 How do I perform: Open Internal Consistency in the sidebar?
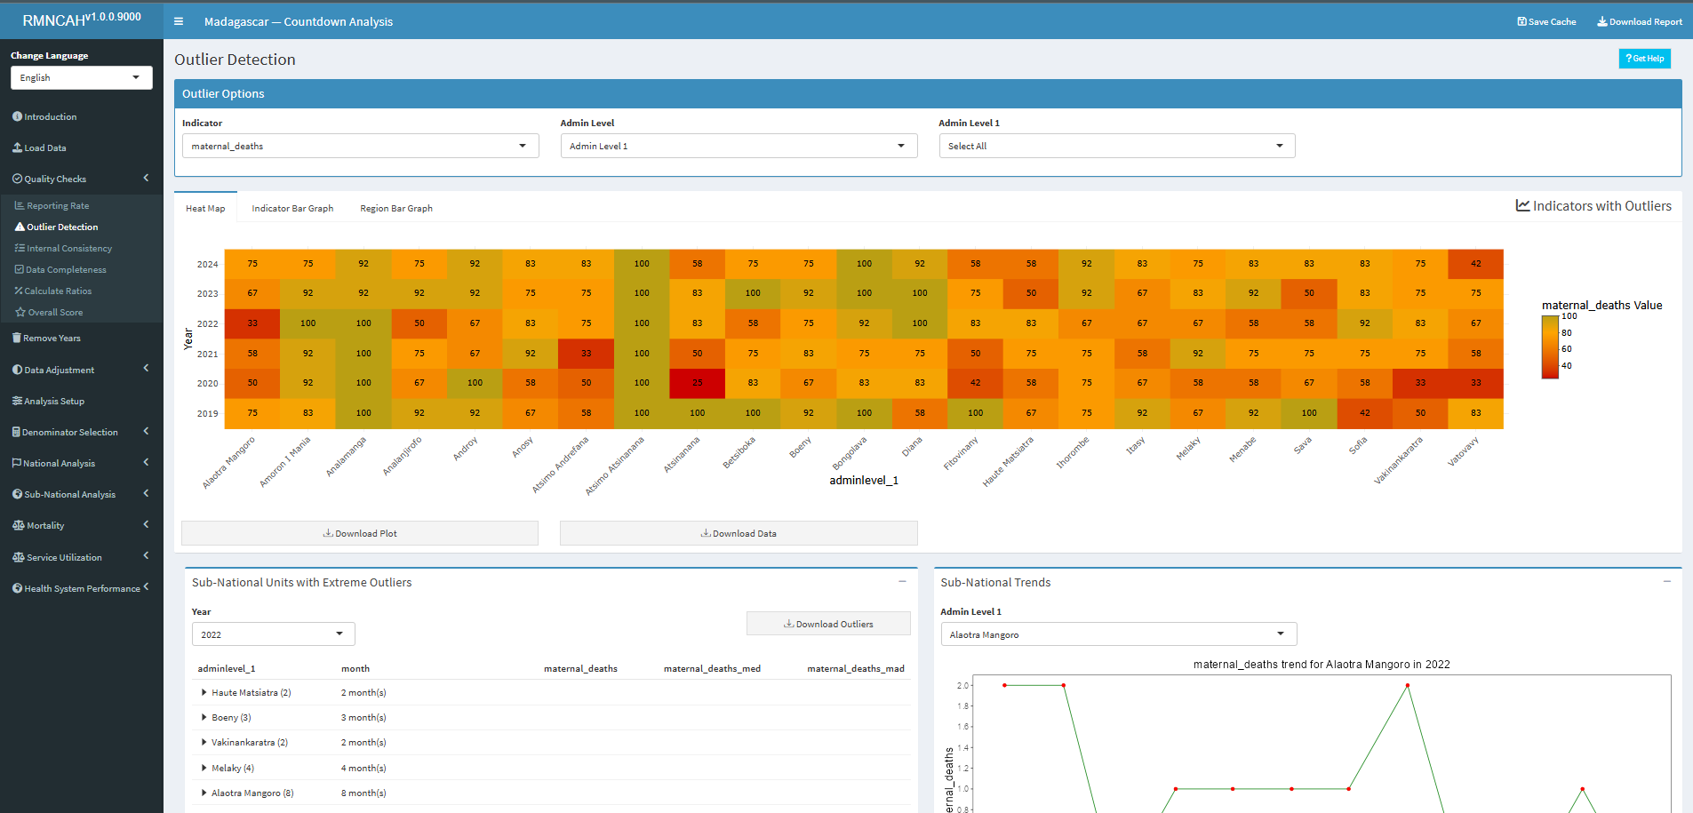click(x=69, y=248)
